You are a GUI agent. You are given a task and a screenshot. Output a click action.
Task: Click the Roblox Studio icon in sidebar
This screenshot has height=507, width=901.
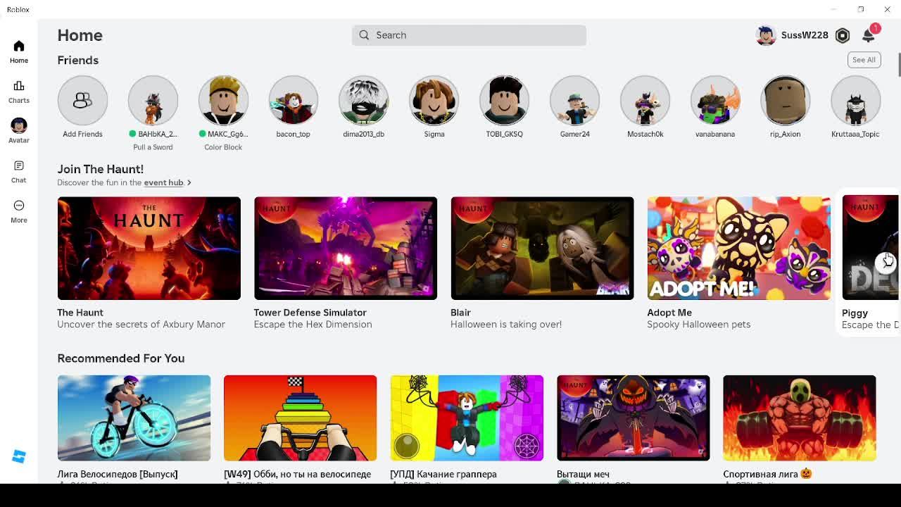(x=19, y=457)
